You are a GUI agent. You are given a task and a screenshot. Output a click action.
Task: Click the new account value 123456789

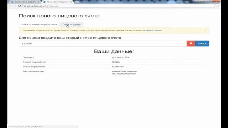118,66
